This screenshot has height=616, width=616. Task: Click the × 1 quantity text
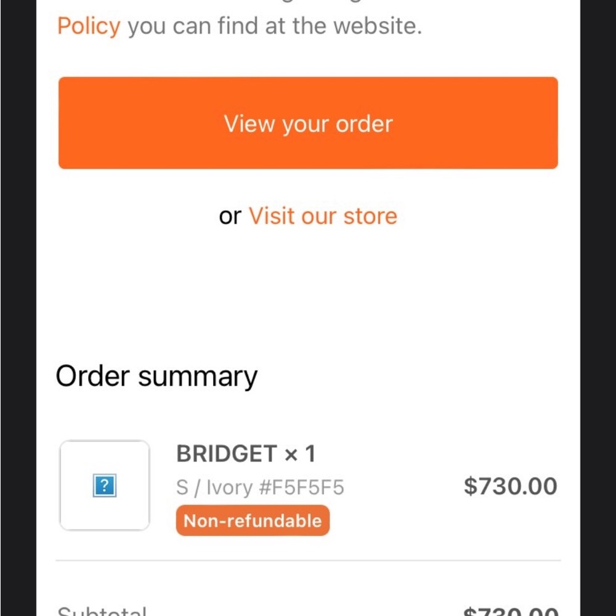tap(300, 455)
